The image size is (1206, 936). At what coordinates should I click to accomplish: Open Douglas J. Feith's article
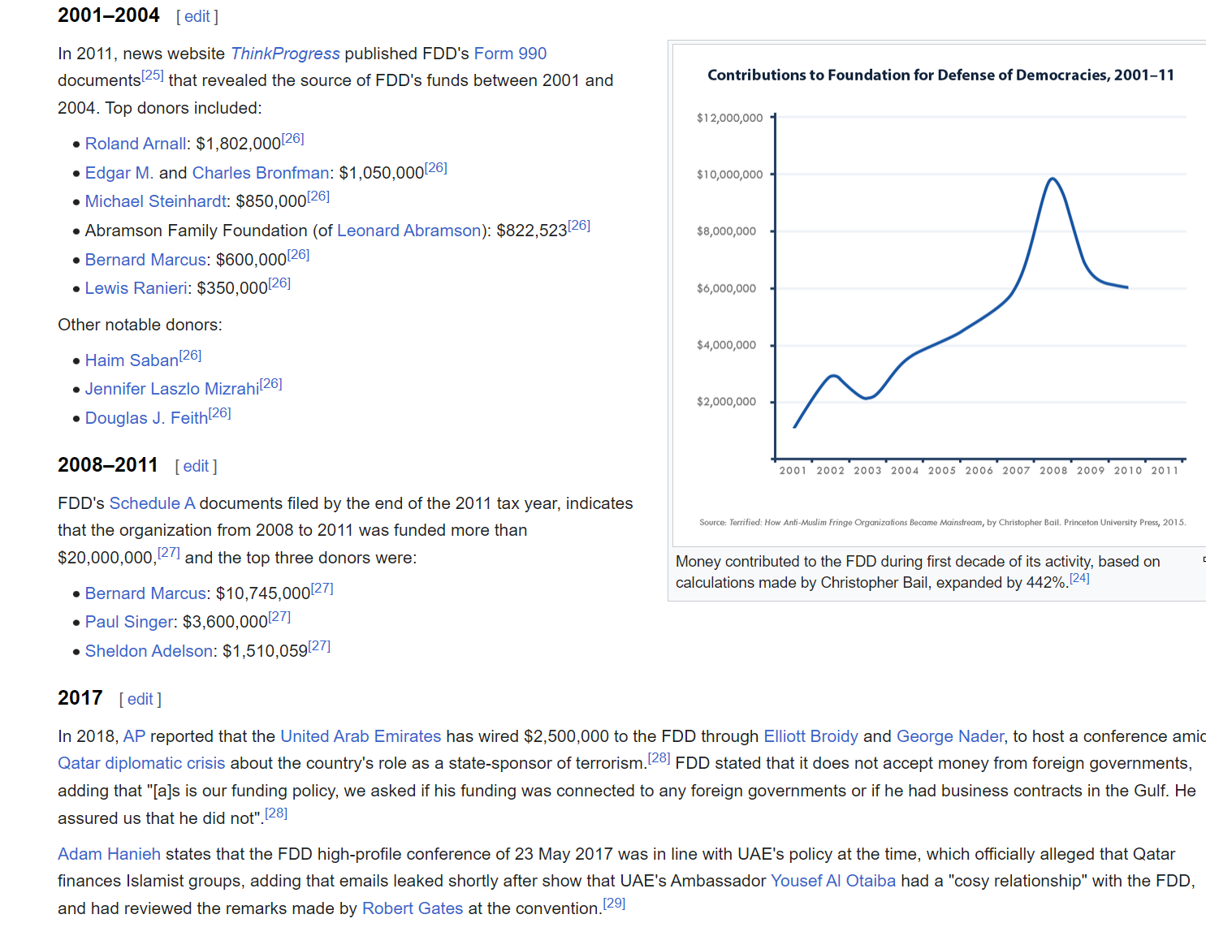[146, 418]
